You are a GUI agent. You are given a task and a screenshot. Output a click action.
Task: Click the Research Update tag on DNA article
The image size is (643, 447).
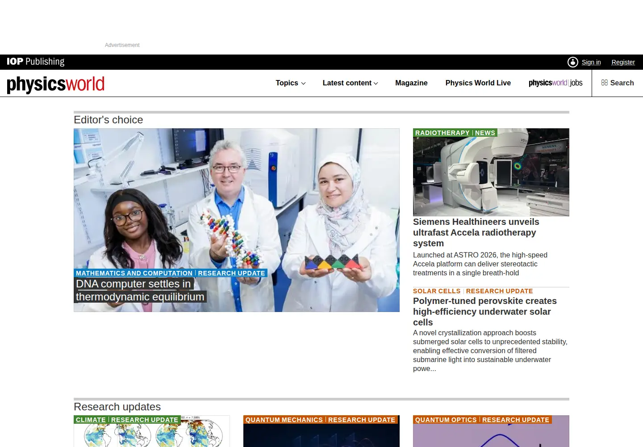pos(231,273)
